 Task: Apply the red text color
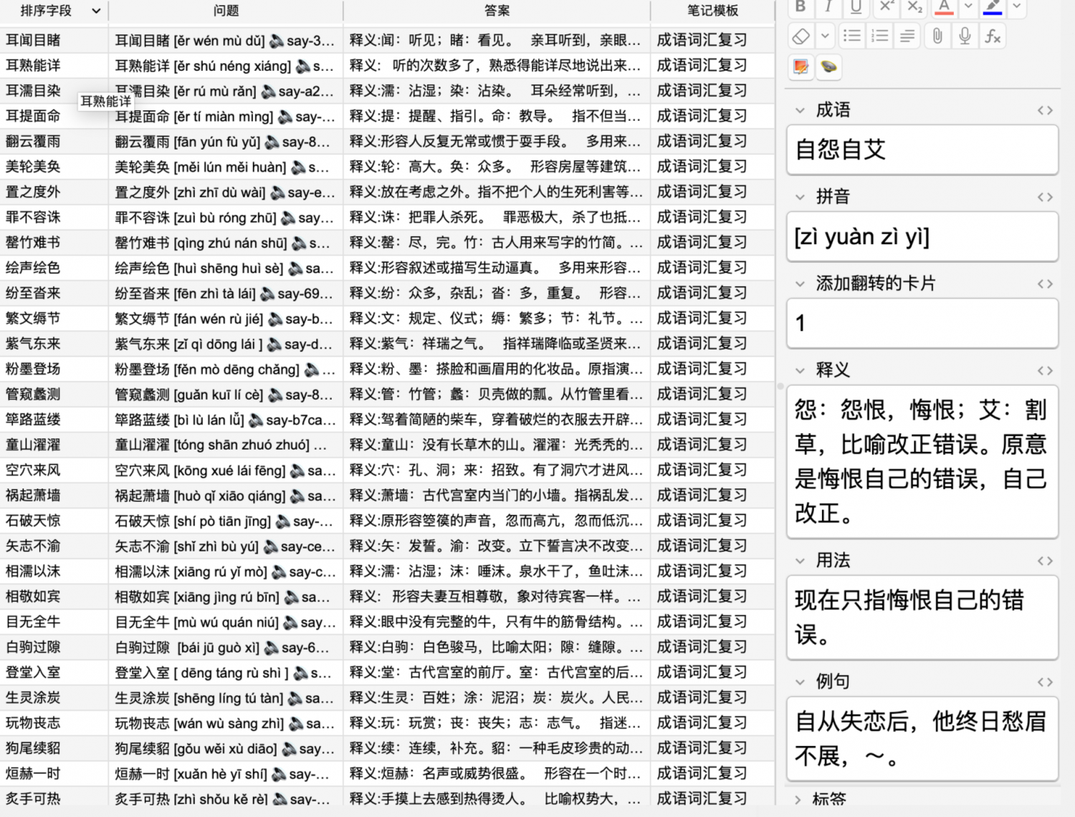click(x=945, y=6)
